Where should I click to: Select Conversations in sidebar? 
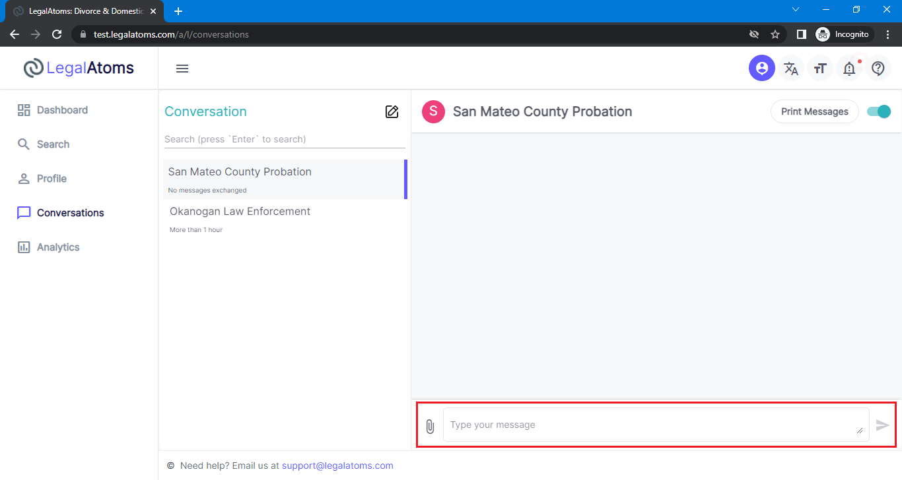[60, 213]
